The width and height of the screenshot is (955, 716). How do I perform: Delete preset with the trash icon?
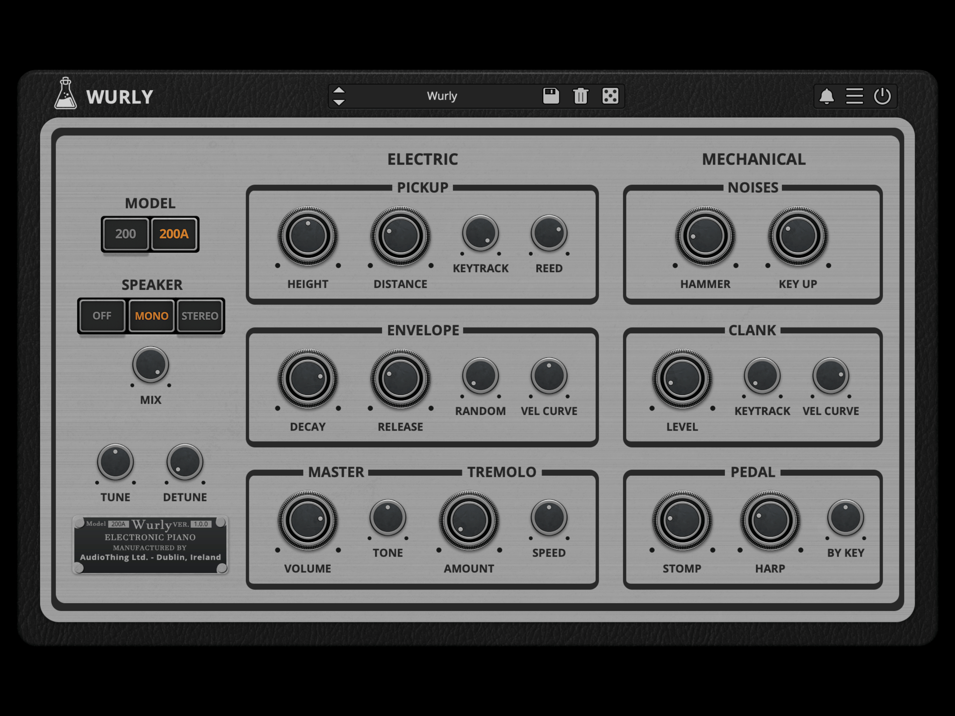tap(581, 96)
